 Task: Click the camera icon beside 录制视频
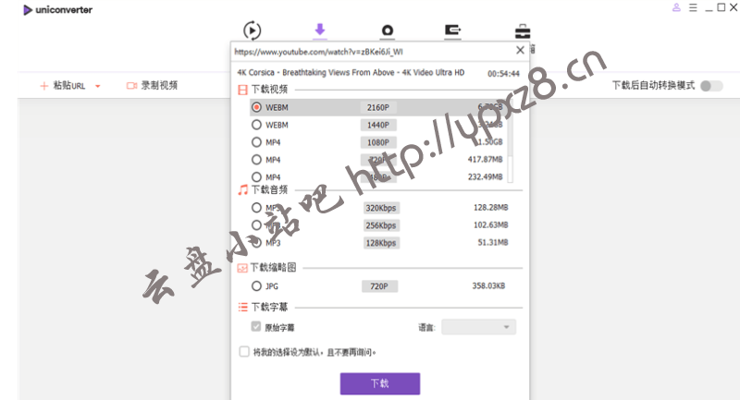(131, 86)
